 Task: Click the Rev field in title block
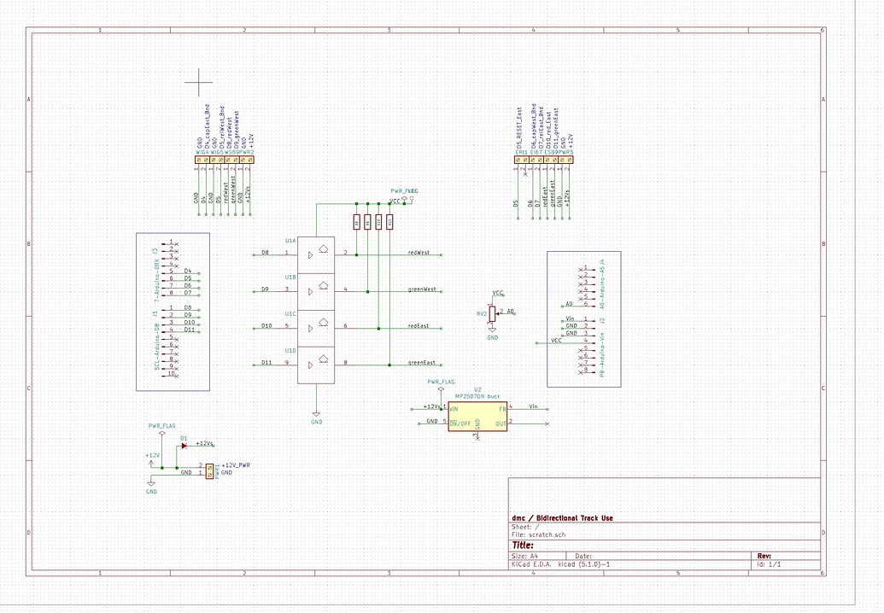click(763, 556)
